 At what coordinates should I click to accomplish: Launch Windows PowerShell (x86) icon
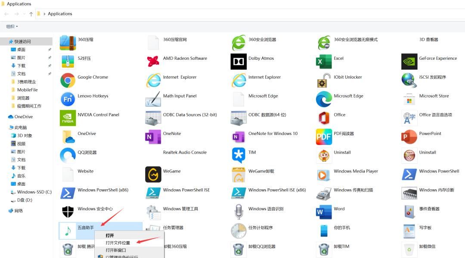click(68, 193)
